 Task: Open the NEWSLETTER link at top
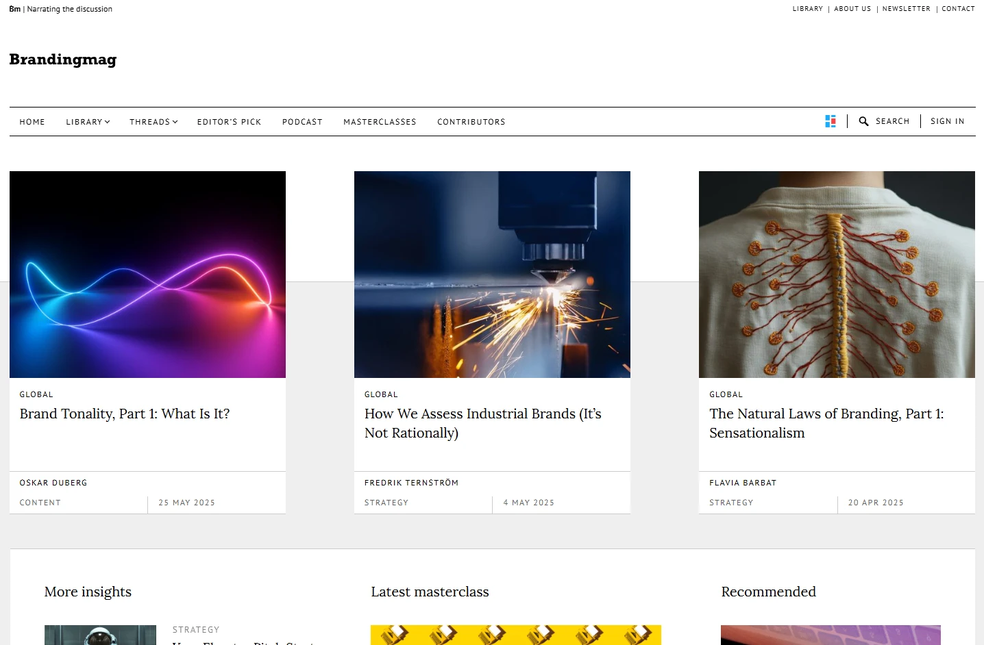906,9
